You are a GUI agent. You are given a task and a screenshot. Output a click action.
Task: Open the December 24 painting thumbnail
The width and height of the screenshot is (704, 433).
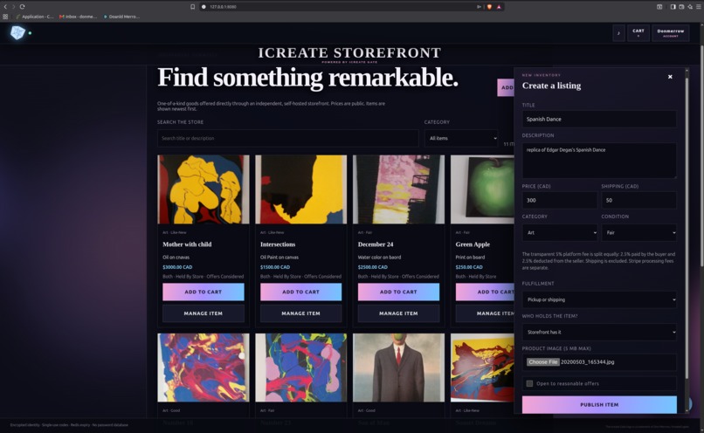(398, 189)
